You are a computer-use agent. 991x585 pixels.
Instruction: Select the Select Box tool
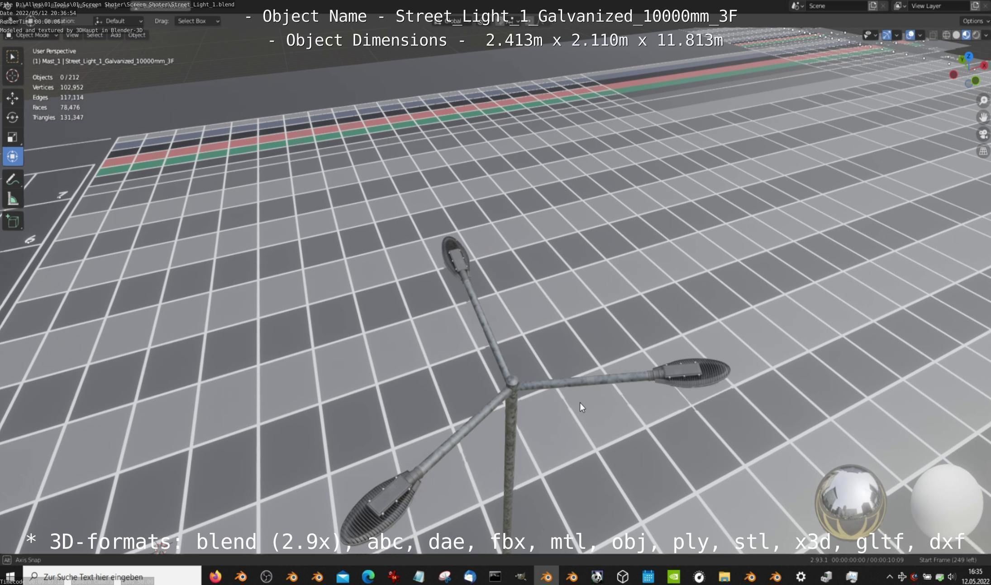click(x=13, y=57)
